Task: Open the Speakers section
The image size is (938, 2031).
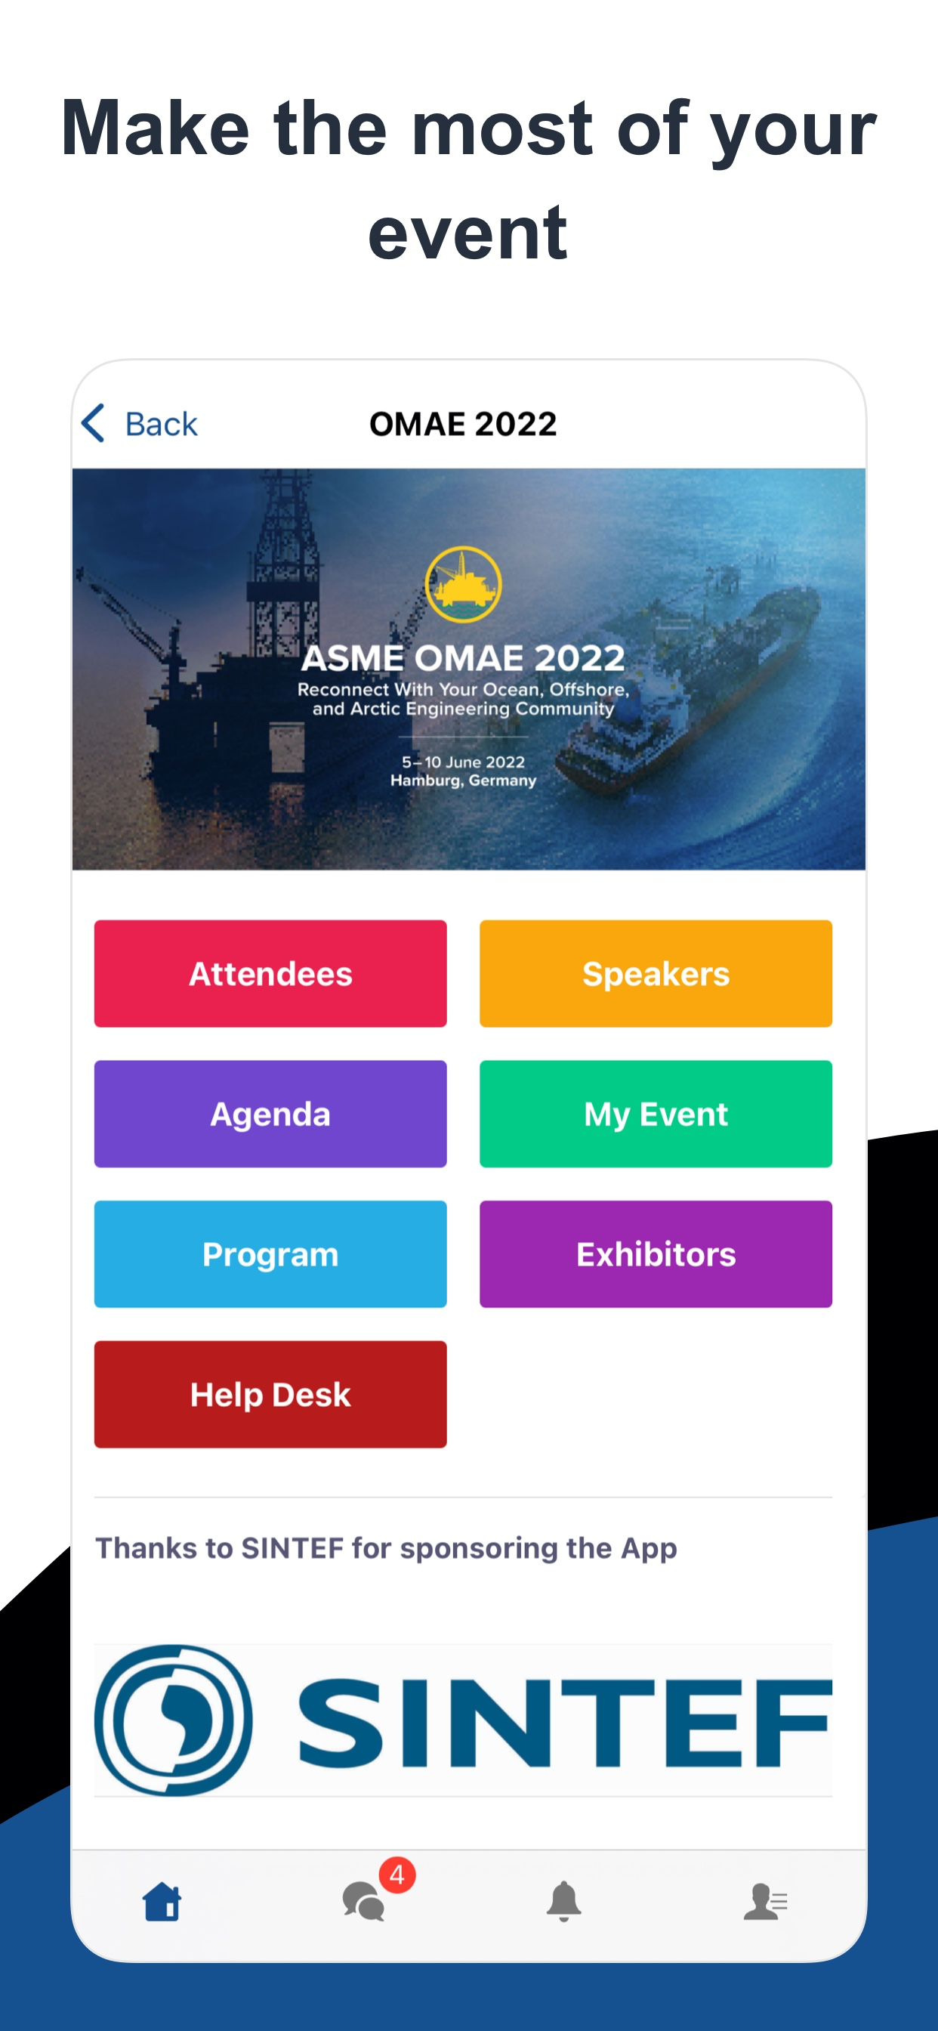Action: pos(656,974)
